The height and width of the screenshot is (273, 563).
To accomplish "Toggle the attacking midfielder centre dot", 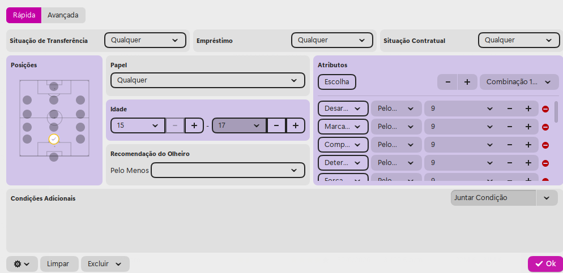I will pyautogui.click(x=54, y=100).
